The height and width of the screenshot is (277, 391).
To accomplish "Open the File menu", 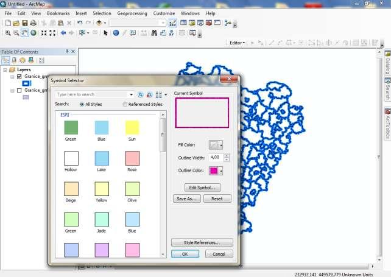I will coord(8,13).
